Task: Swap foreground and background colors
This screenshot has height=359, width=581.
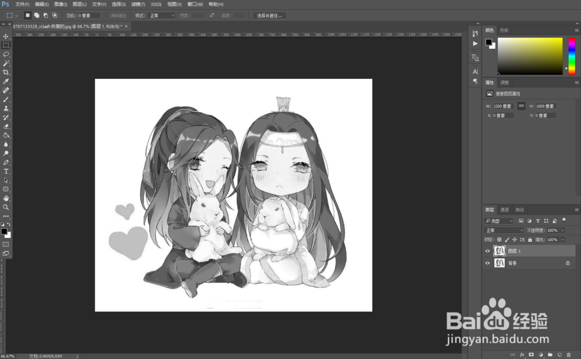Action: [9, 224]
